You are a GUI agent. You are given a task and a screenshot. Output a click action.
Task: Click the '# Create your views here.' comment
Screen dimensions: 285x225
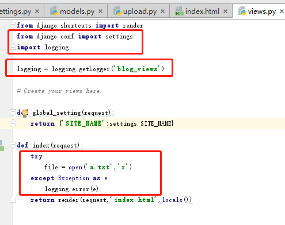(x=59, y=91)
